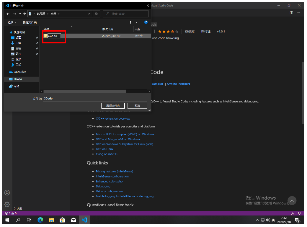The image size is (307, 227).
Task: Open the Manage gear icon
Action: click(7, 204)
